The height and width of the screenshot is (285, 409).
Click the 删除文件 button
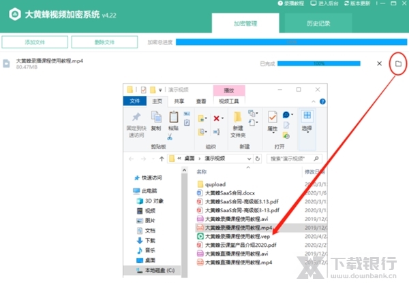tap(104, 42)
